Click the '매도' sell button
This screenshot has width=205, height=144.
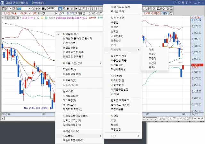pos(165,13)
